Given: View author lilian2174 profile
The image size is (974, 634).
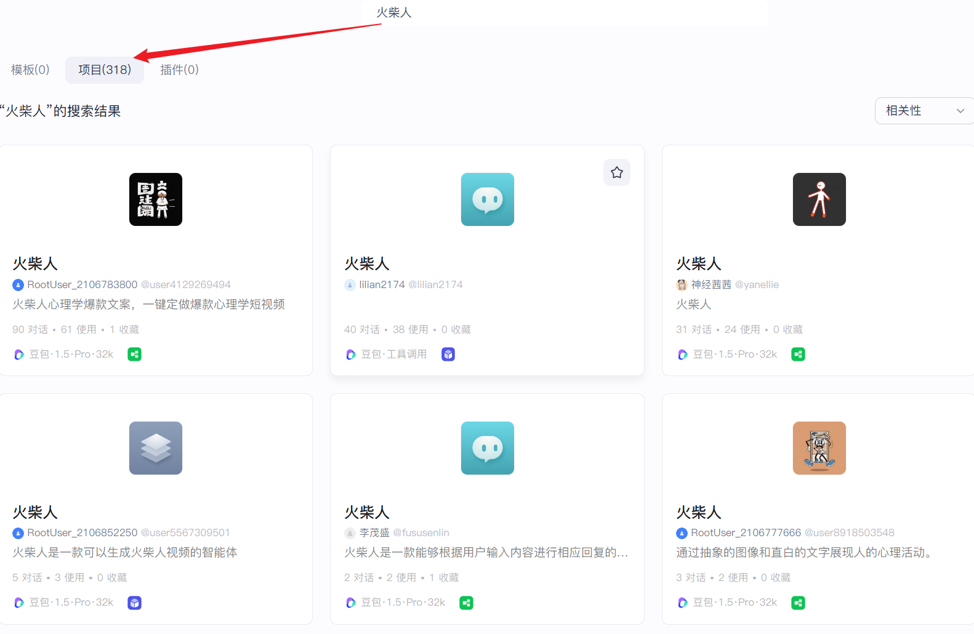Looking at the screenshot, I should [382, 284].
